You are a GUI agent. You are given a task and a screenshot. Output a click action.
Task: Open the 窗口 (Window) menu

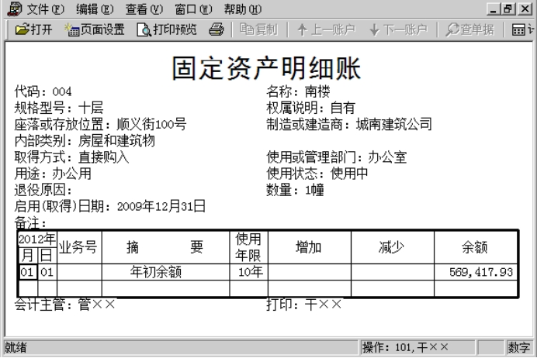coord(192,9)
